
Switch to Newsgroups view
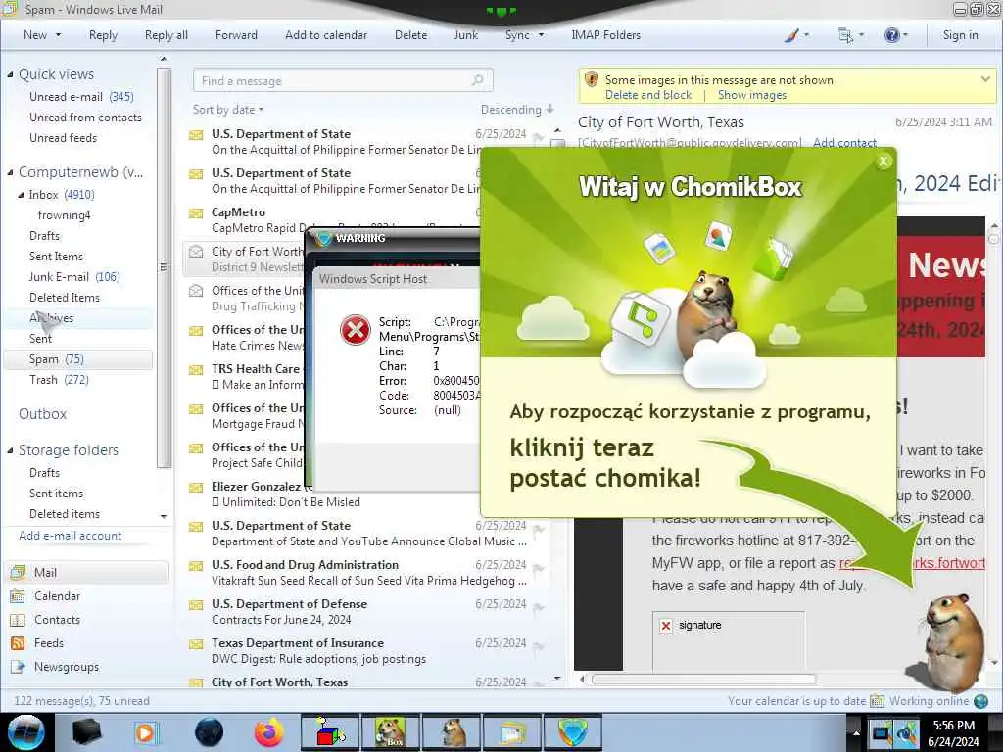67,667
